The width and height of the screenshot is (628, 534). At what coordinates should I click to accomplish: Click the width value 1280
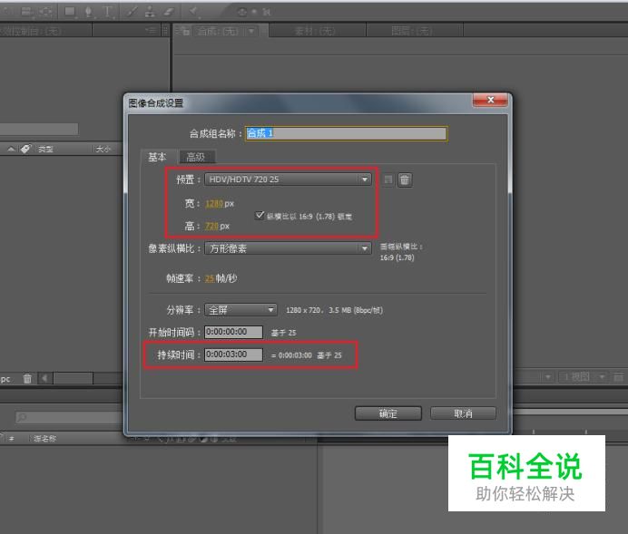[214, 204]
